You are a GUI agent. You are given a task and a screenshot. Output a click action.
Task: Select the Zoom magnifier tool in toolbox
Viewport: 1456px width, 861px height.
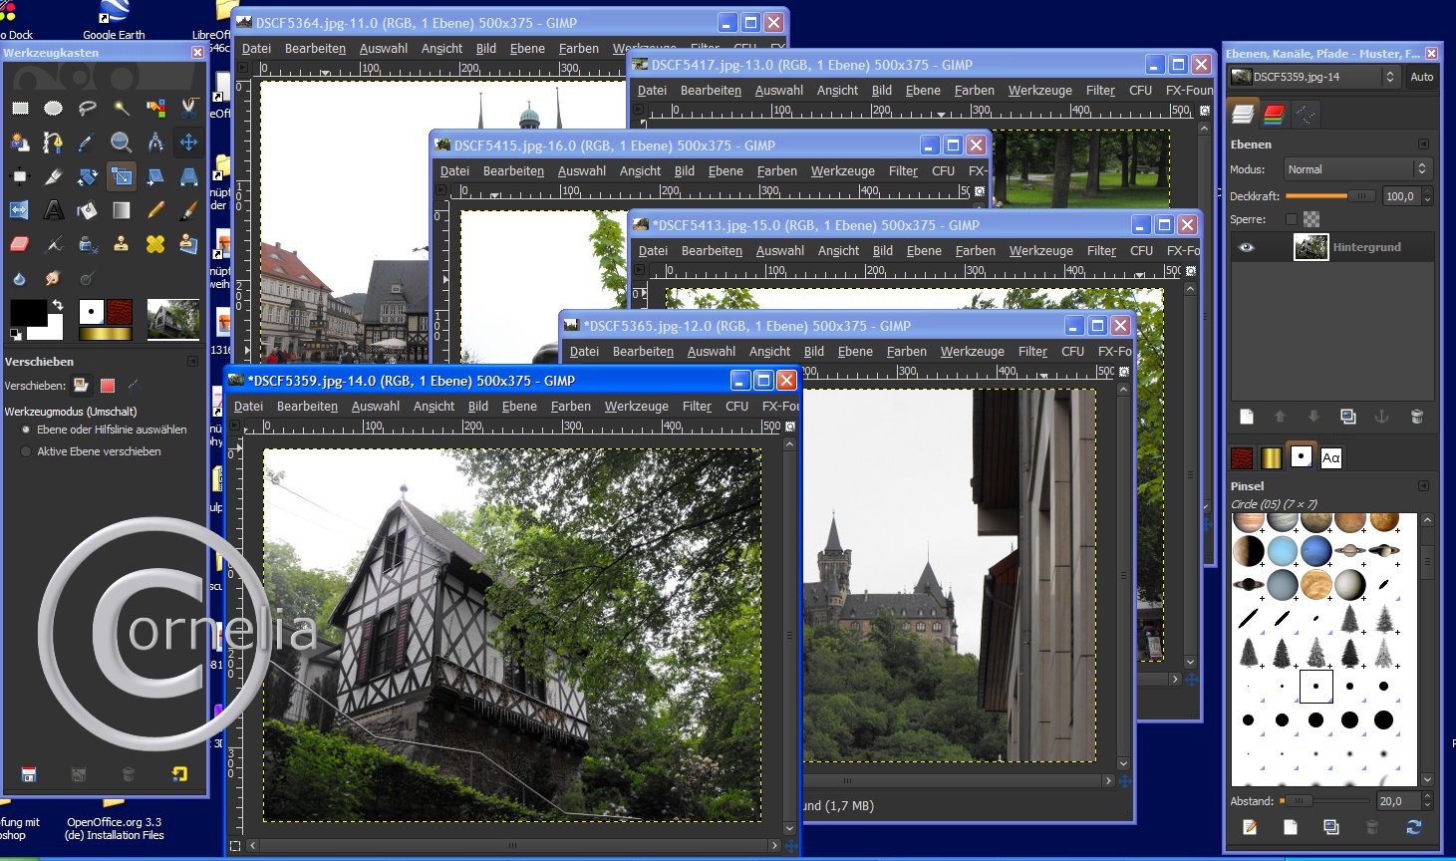121,143
